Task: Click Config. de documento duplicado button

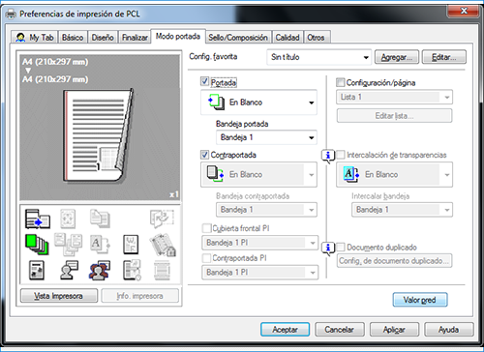Action: click(394, 261)
